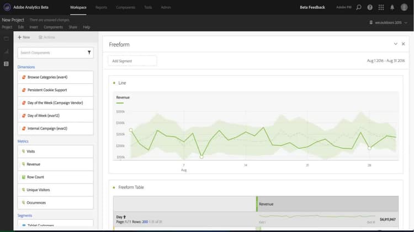
Task: Switch to the Reports tab
Action: (102, 7)
